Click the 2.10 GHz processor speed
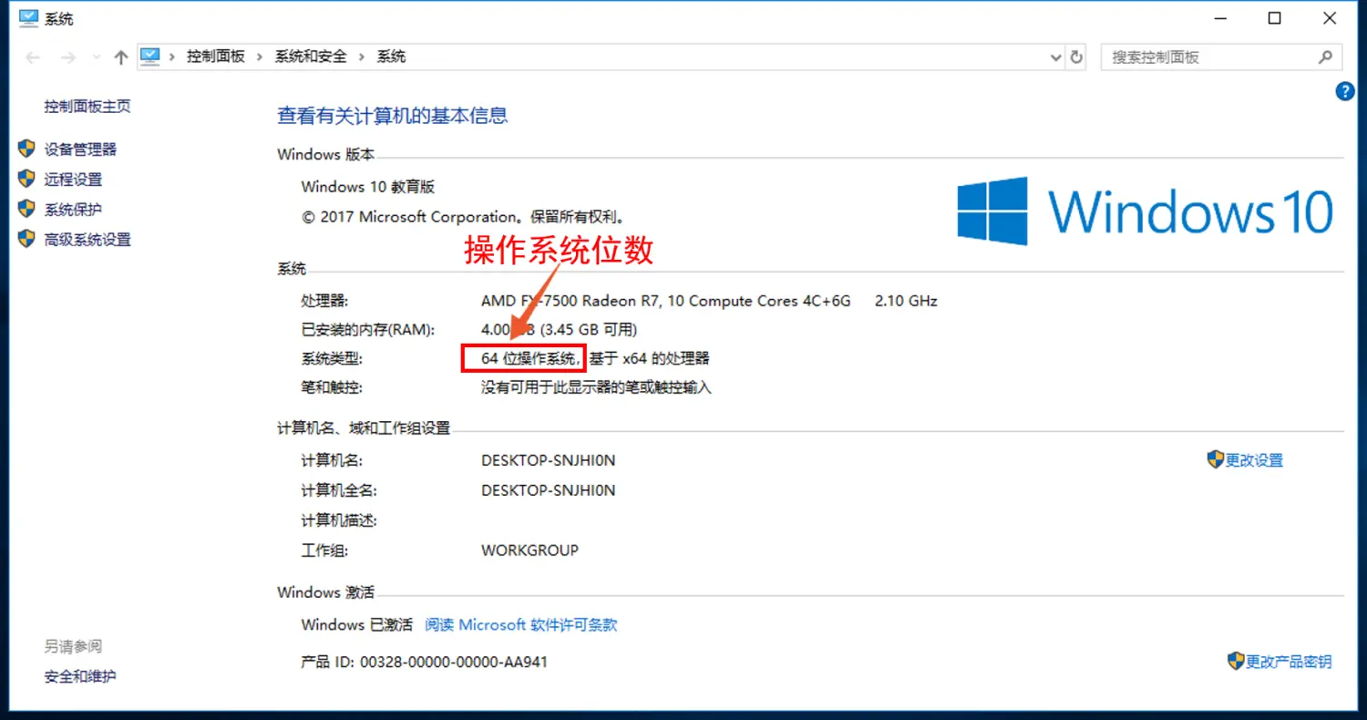Image resolution: width=1367 pixels, height=720 pixels. click(x=906, y=301)
